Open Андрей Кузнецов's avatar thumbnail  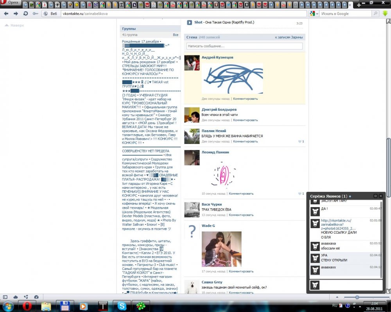click(x=192, y=63)
